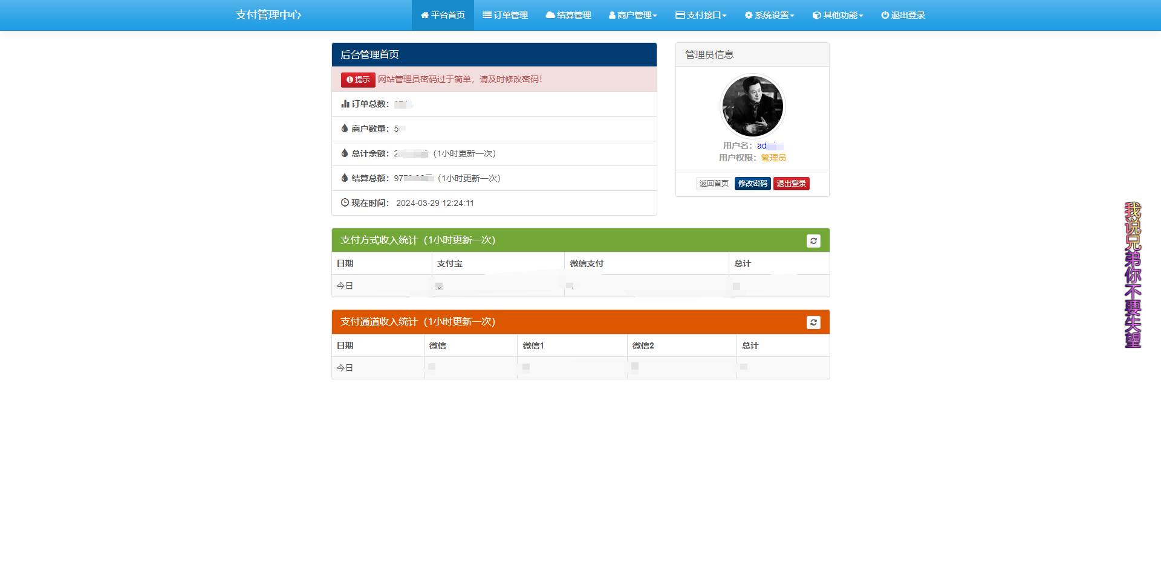Click the admin username link
1161x581 pixels.
[769, 146]
